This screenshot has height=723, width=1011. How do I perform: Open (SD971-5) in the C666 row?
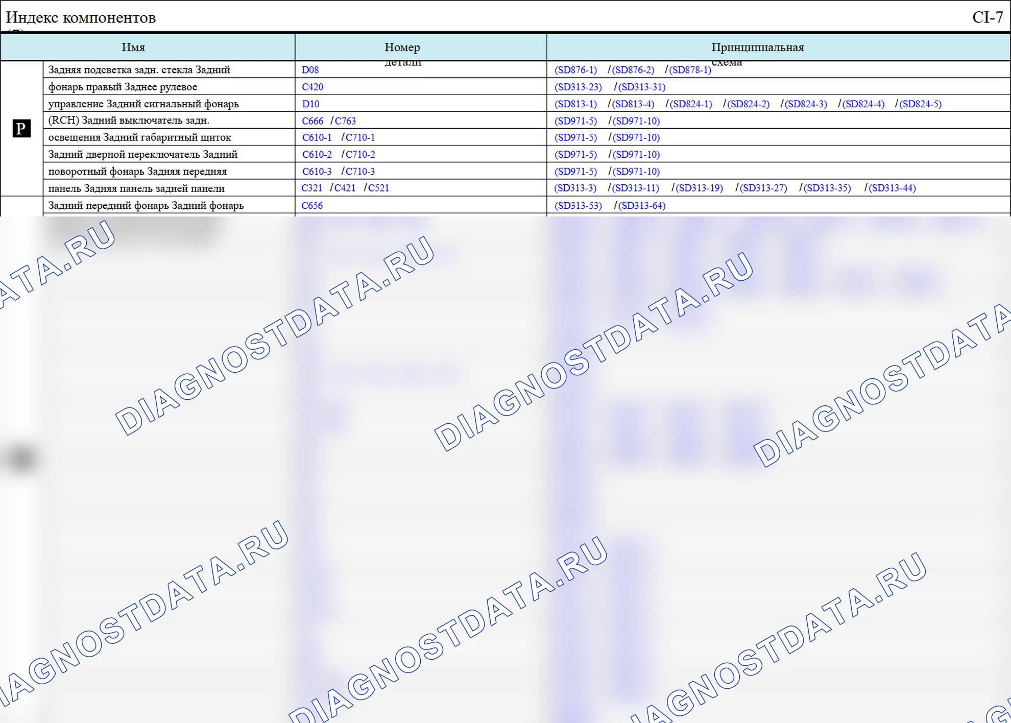pyautogui.click(x=576, y=121)
